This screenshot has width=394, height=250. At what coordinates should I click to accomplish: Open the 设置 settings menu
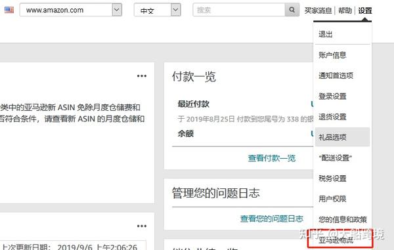point(365,10)
